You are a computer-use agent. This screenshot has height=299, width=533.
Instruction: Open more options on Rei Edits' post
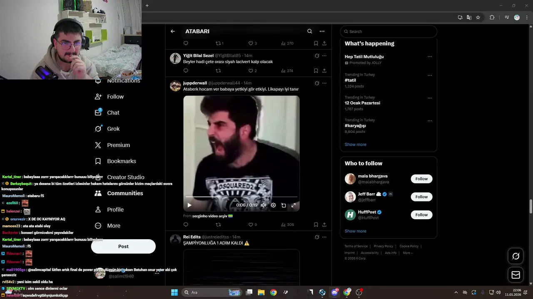pos(324,237)
